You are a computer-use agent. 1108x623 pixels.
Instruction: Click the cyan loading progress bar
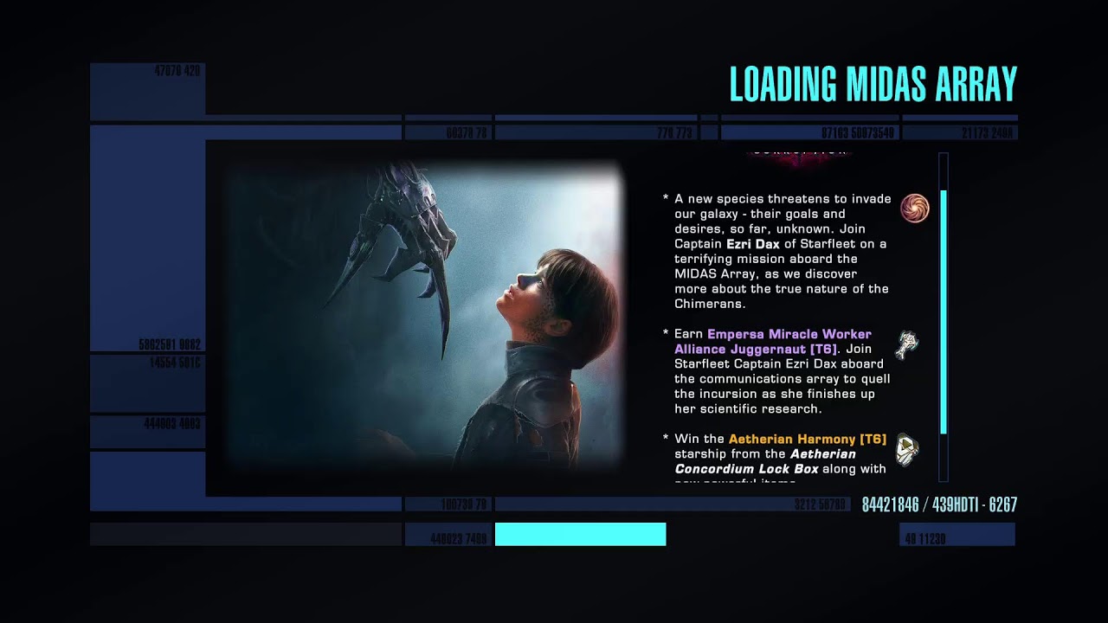[580, 534]
